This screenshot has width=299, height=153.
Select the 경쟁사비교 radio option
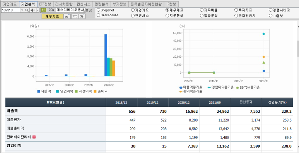pyautogui.click(x=271, y=10)
